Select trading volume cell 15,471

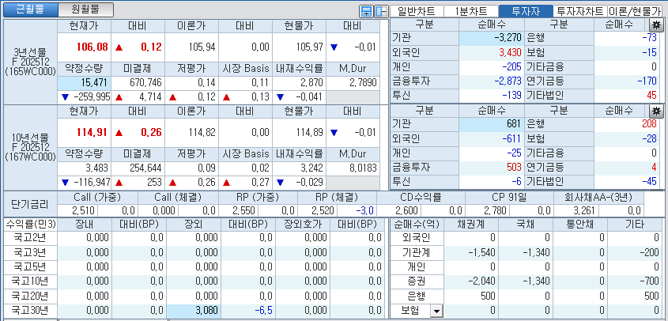84,83
